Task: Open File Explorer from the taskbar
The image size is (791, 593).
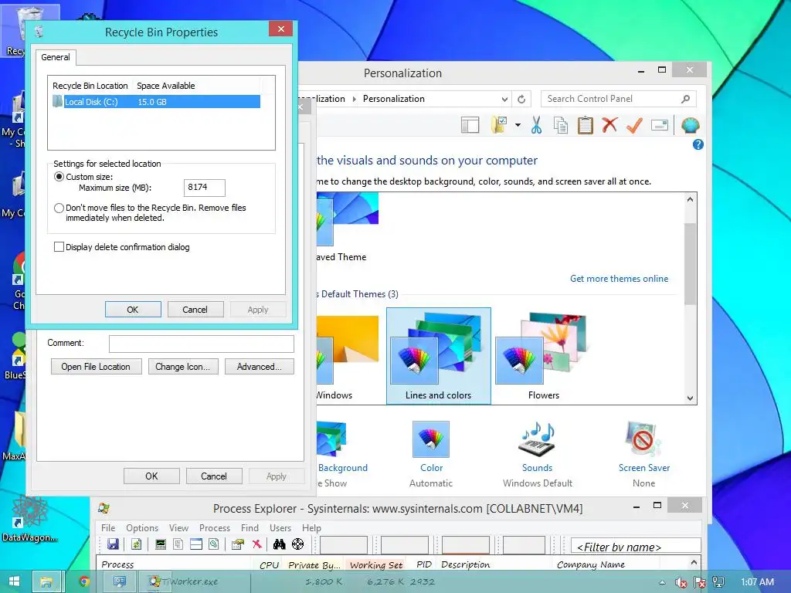Action: click(x=46, y=582)
